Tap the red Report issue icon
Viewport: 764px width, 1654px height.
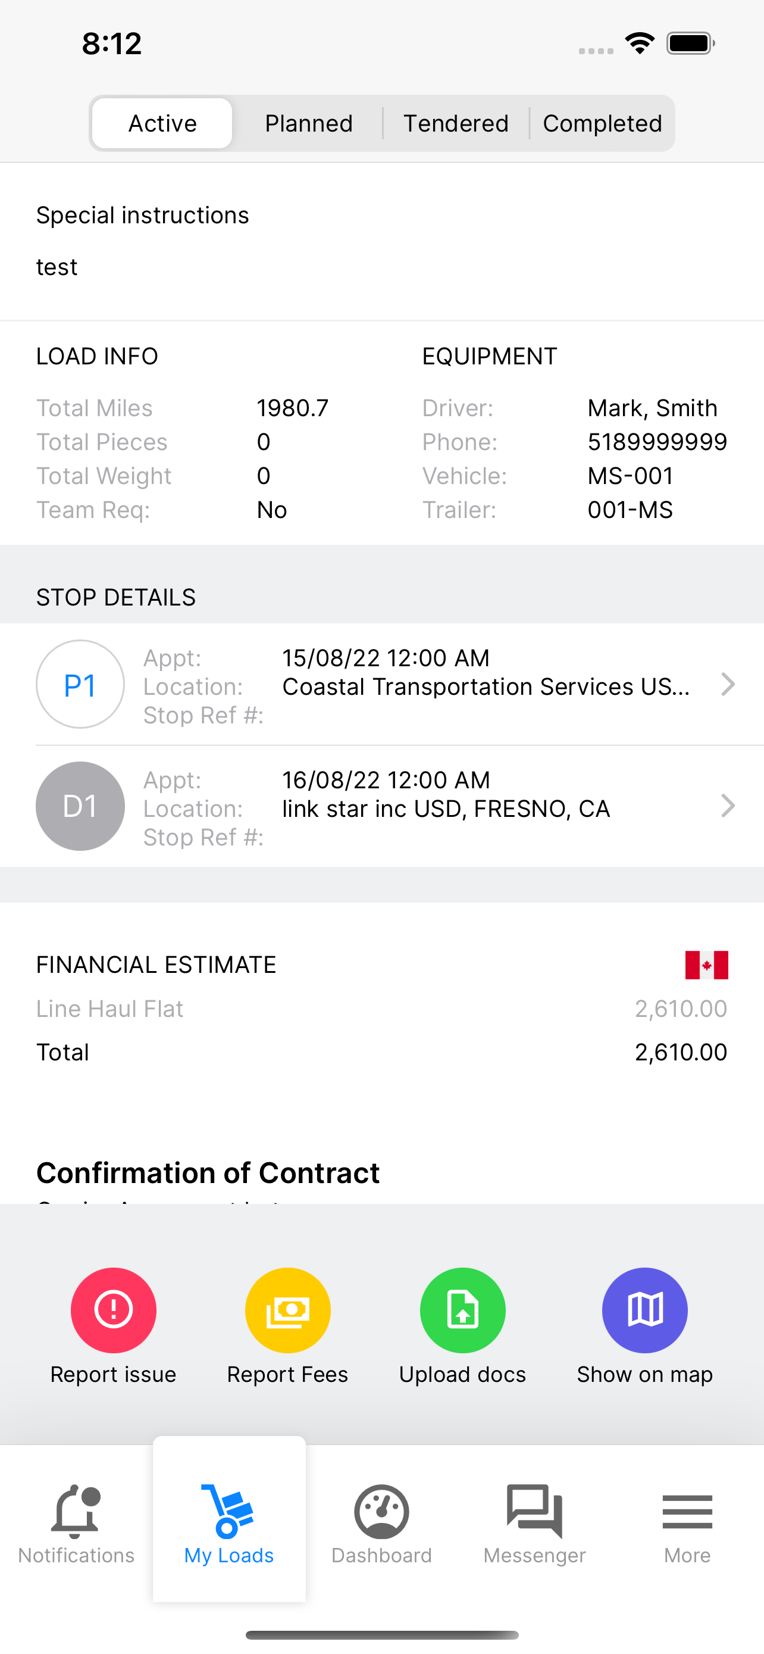point(114,1310)
